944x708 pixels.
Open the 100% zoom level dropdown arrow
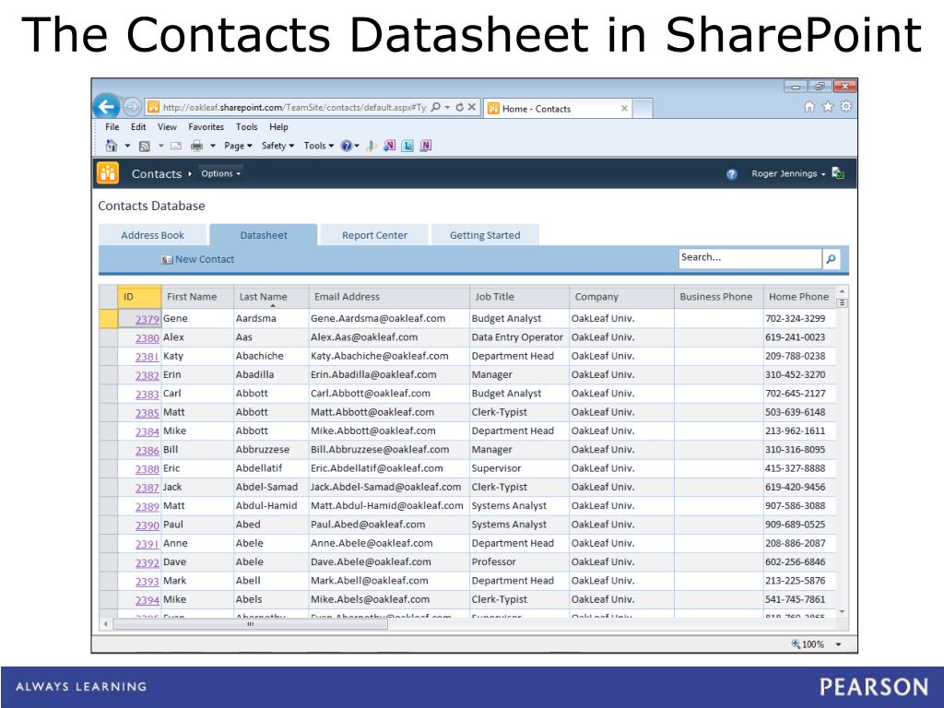tap(838, 644)
